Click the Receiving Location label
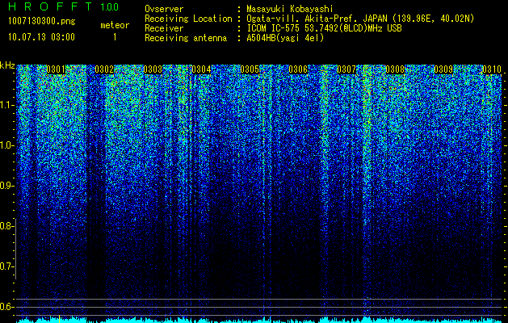The width and height of the screenshot is (508, 323). pyautogui.click(x=188, y=19)
